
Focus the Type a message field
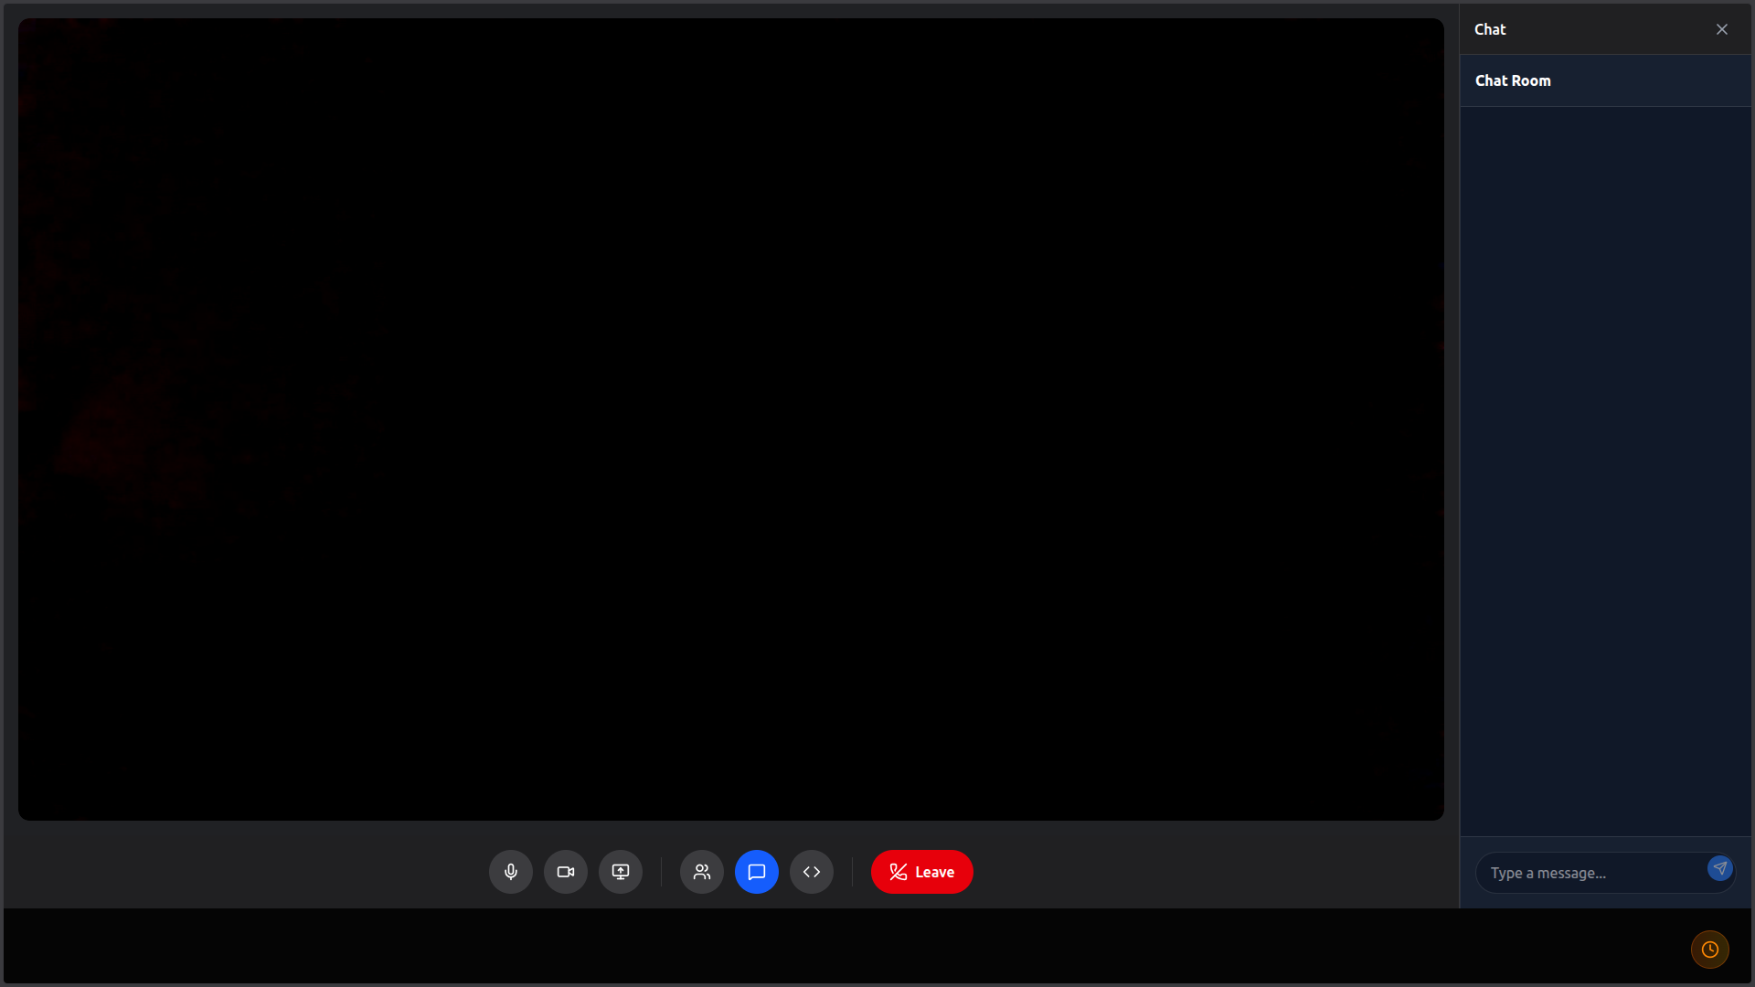pyautogui.click(x=1590, y=873)
